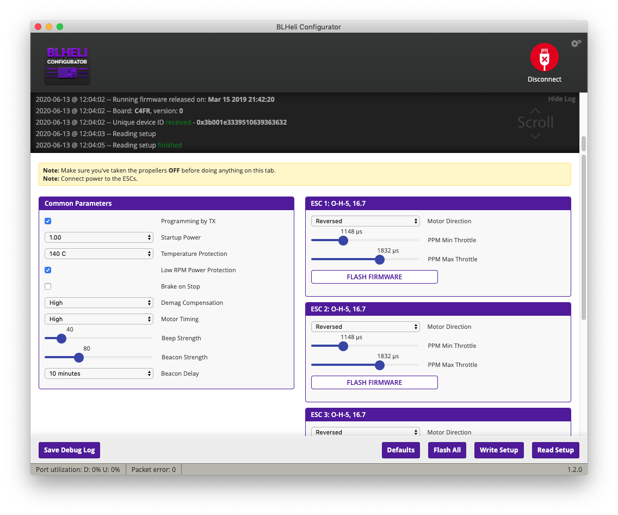The height and width of the screenshot is (515, 618).
Task: Click the propellers OFF warning note
Action: click(159, 170)
